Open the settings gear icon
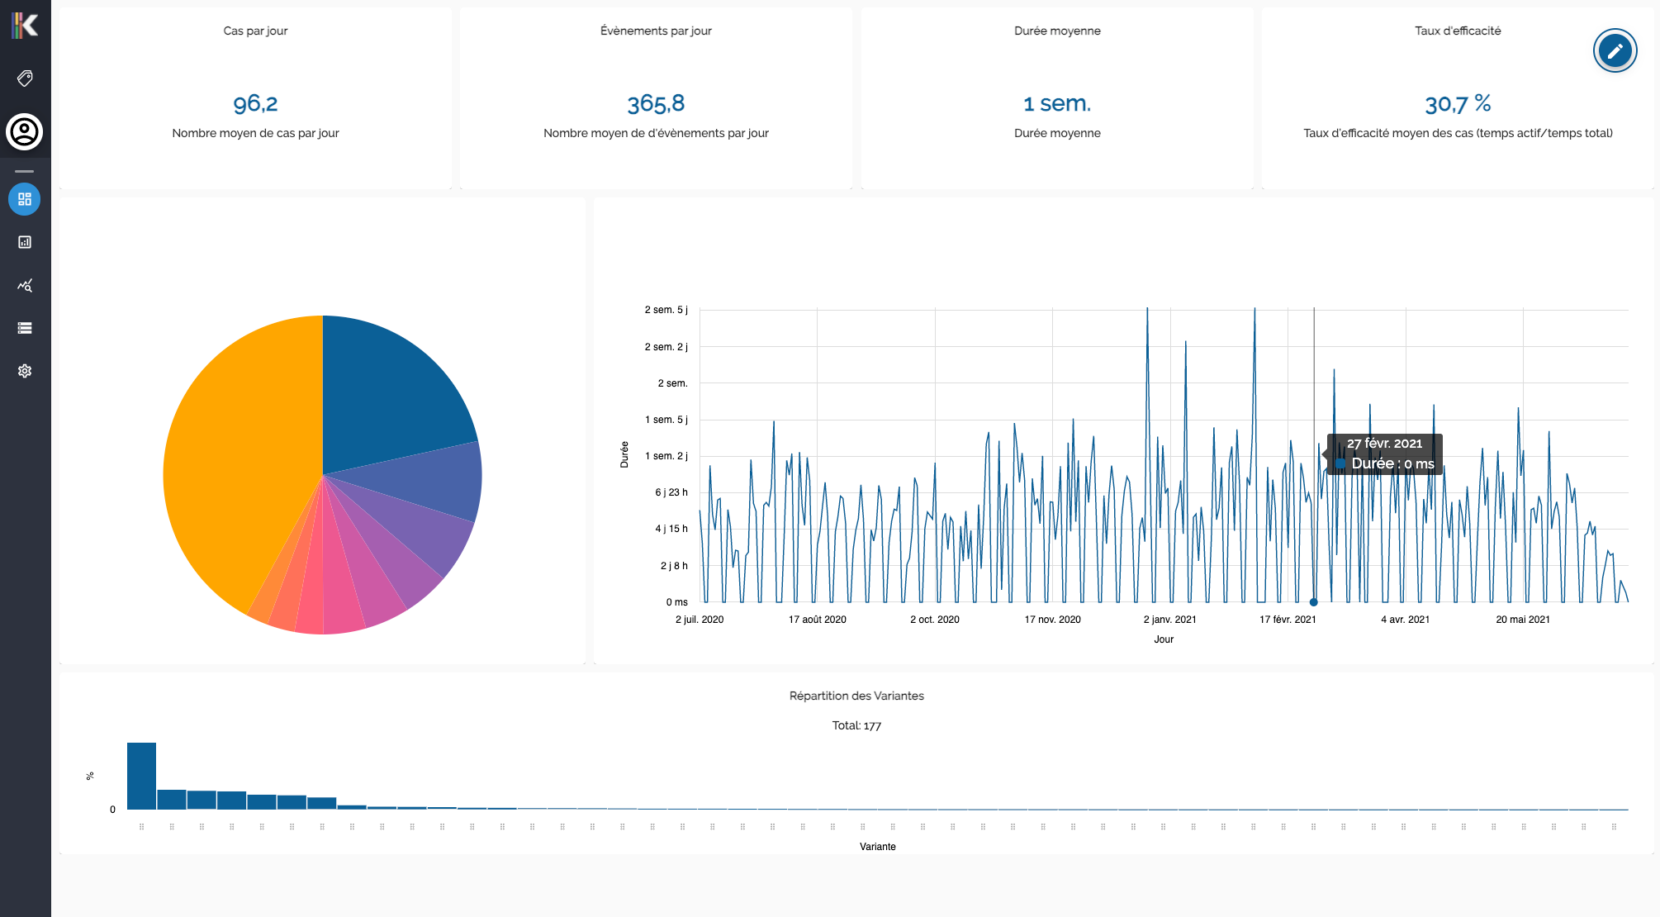1660x917 pixels. coord(25,371)
